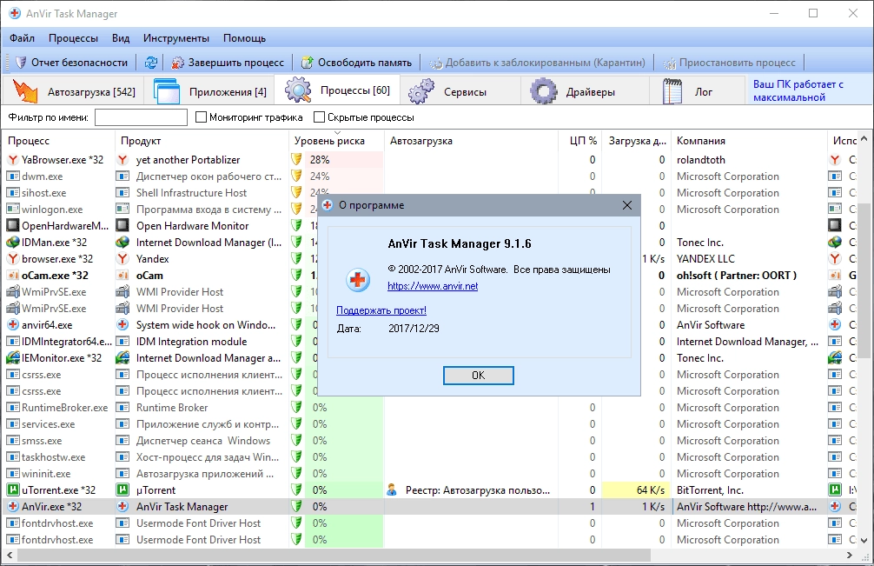Screen dimensions: 874x566
Task: Open the https://www.anvir.net link
Action: [433, 286]
